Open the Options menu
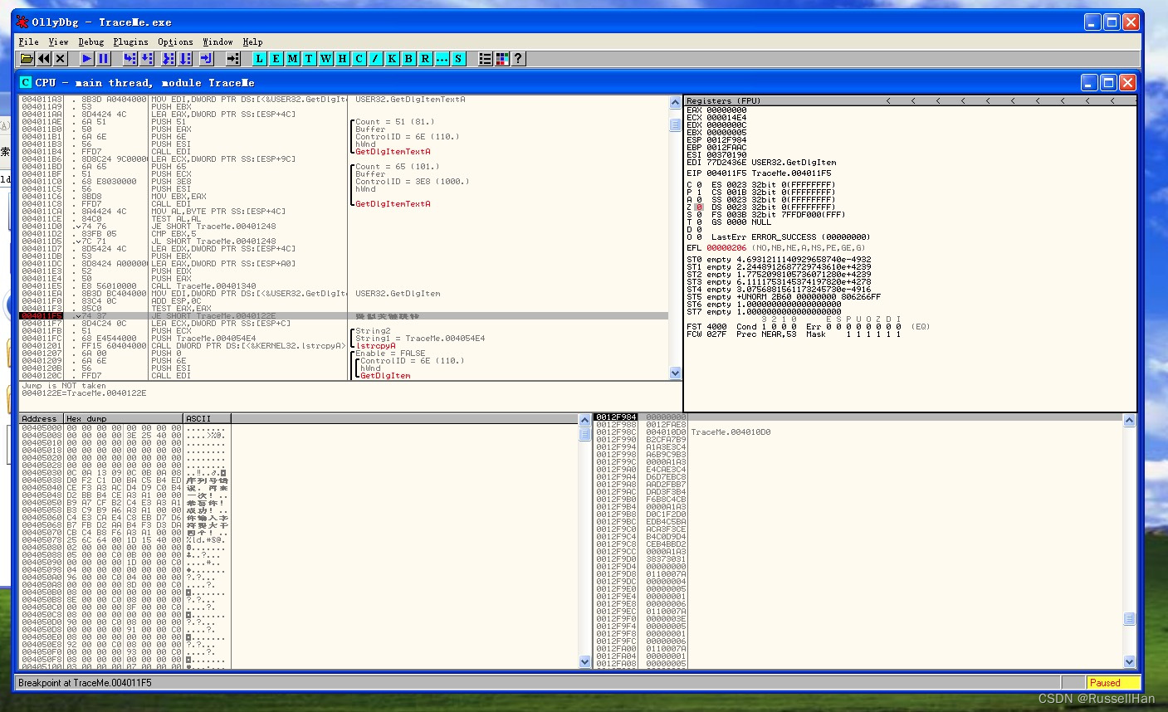Viewport: 1168px width, 712px height. click(x=175, y=41)
